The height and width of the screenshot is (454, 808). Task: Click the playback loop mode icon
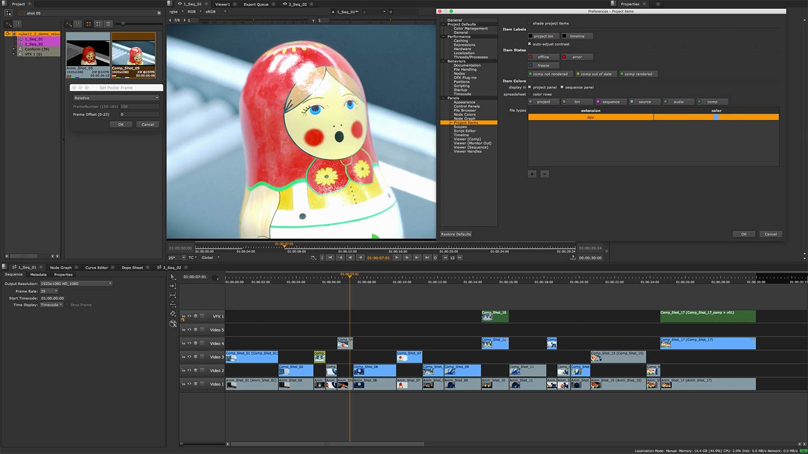click(x=313, y=257)
